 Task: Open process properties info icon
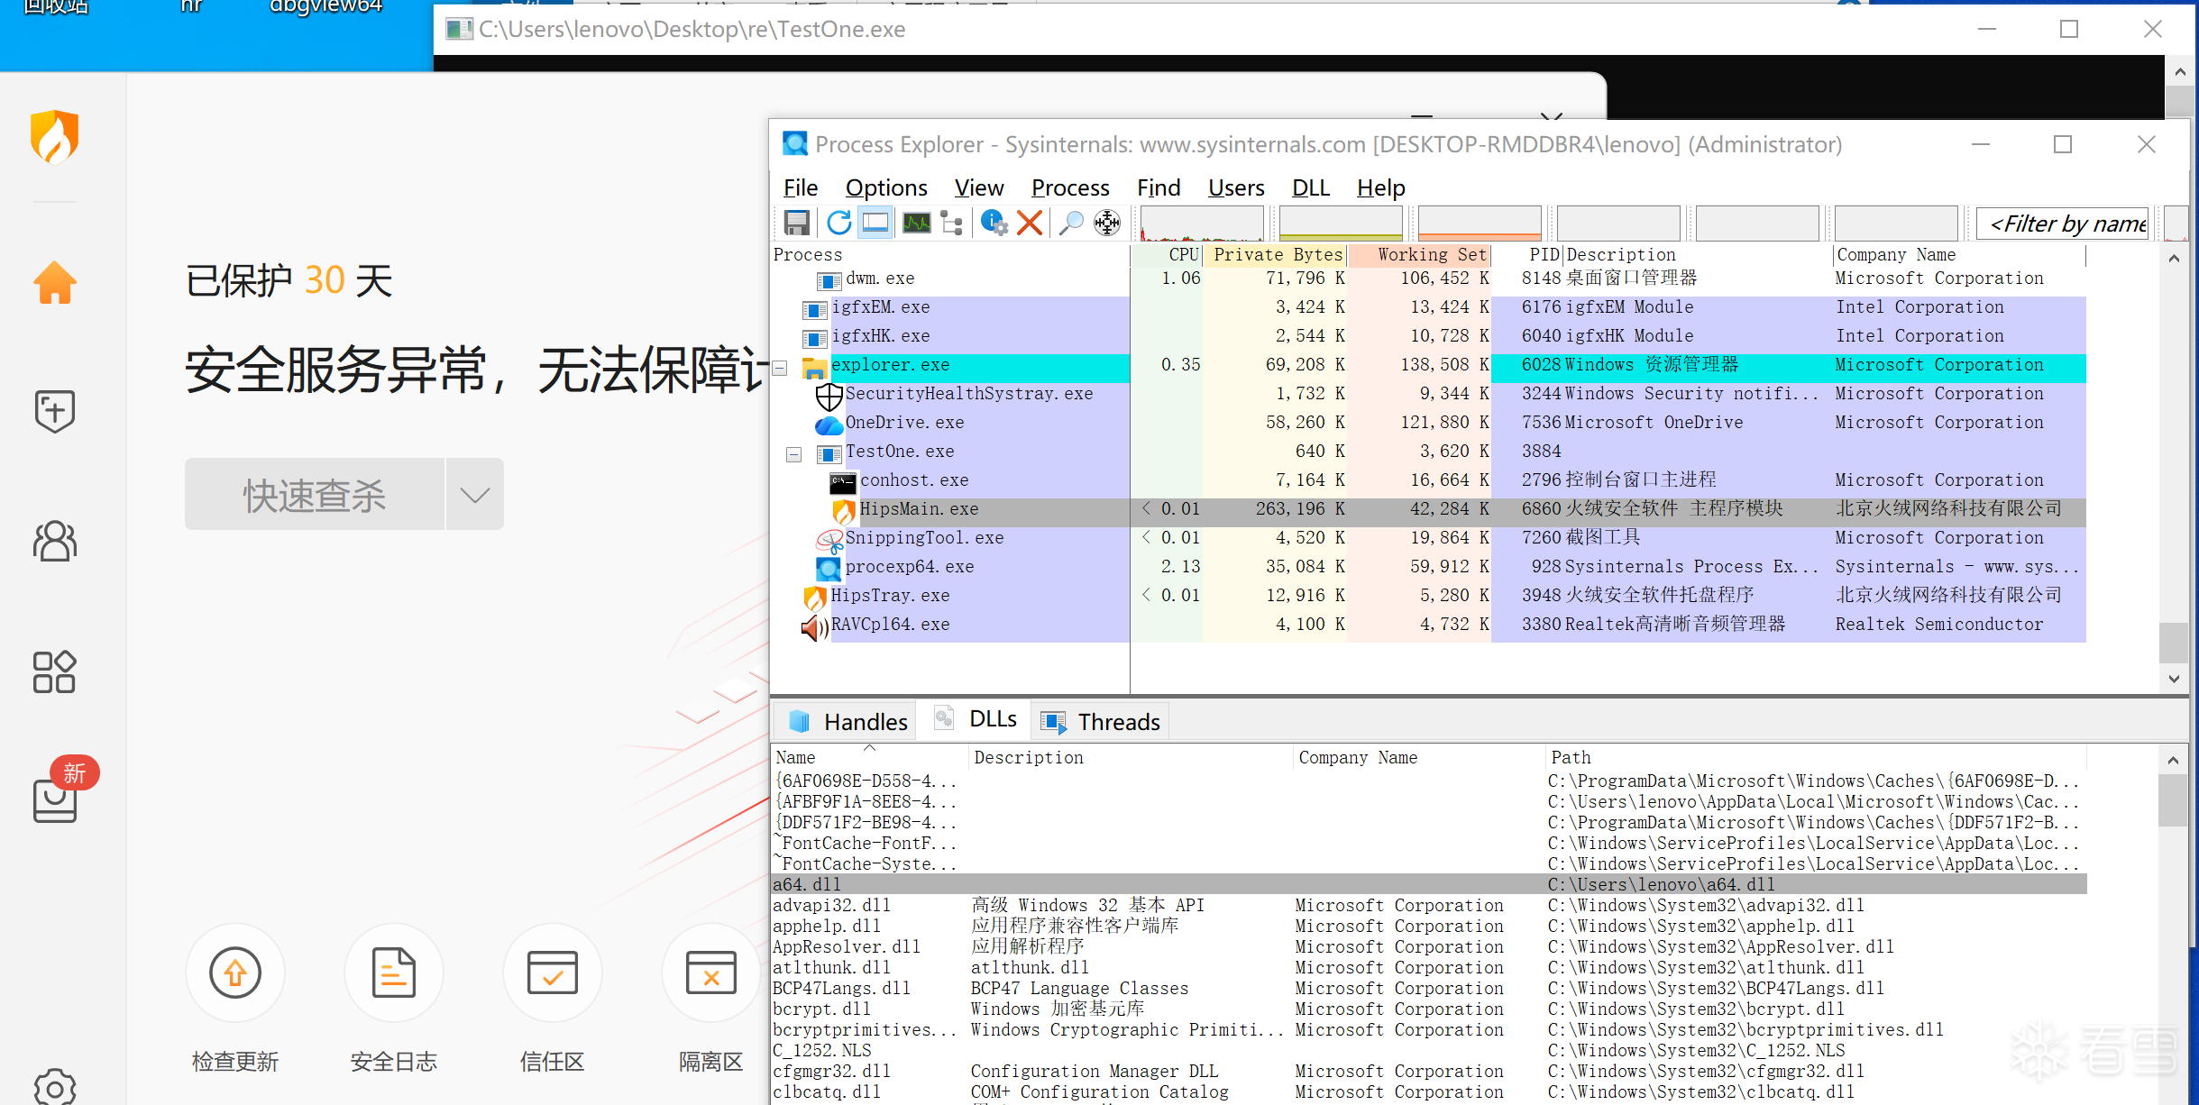tap(994, 223)
